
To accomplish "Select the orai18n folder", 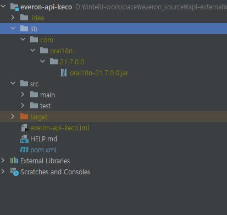I will tap(61, 51).
